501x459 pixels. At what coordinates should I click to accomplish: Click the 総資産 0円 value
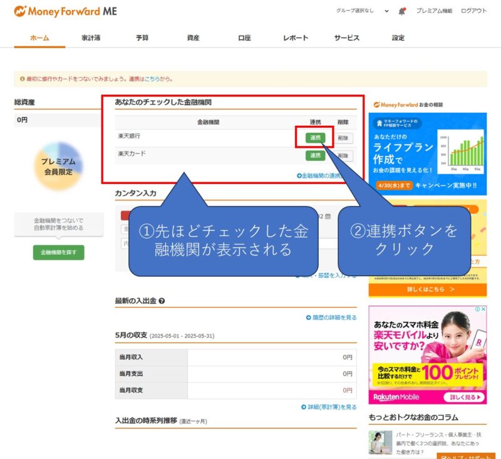coord(23,120)
